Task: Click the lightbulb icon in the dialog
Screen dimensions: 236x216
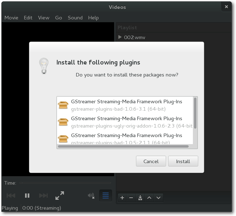Action: 44,66
